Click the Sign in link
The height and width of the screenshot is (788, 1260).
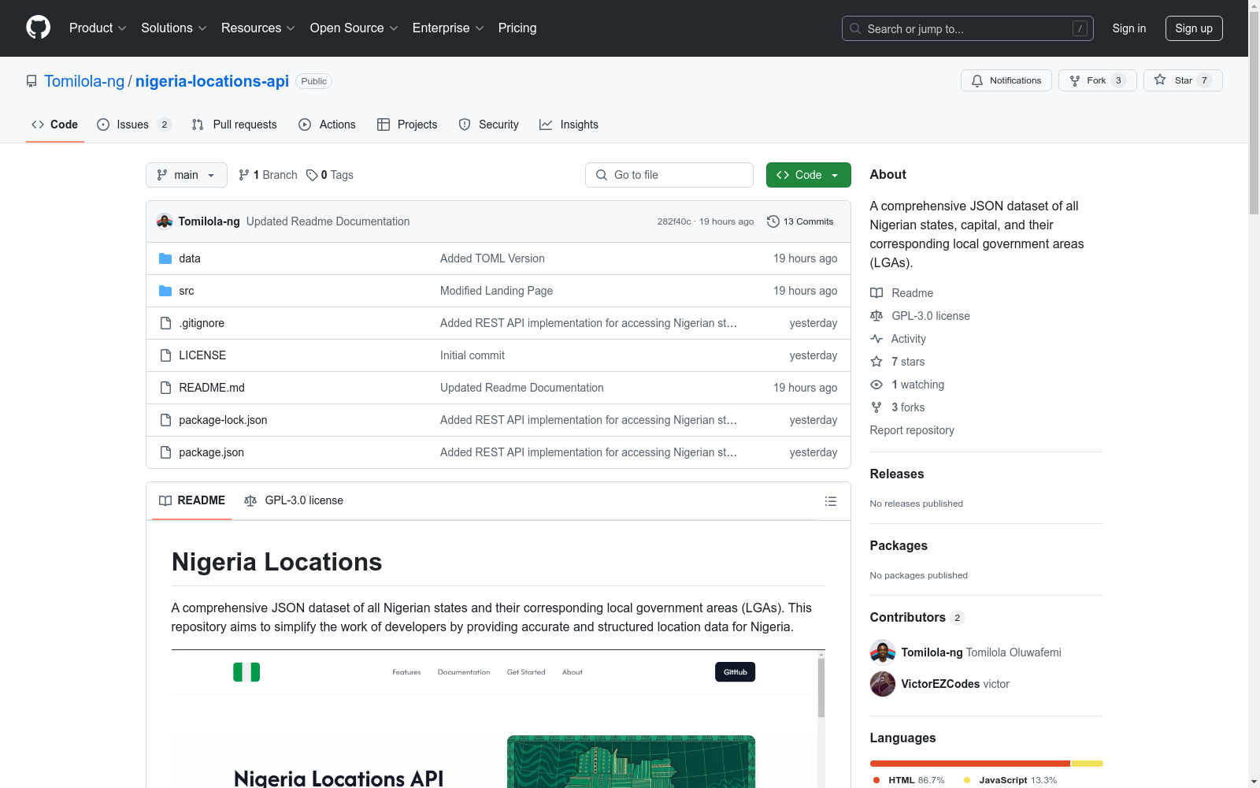[1129, 28]
